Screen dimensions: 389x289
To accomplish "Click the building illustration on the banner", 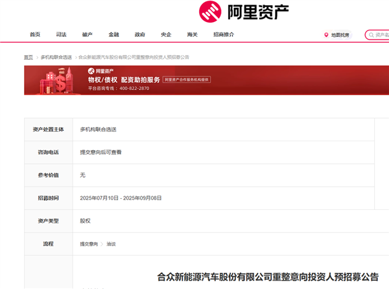I will [56, 82].
